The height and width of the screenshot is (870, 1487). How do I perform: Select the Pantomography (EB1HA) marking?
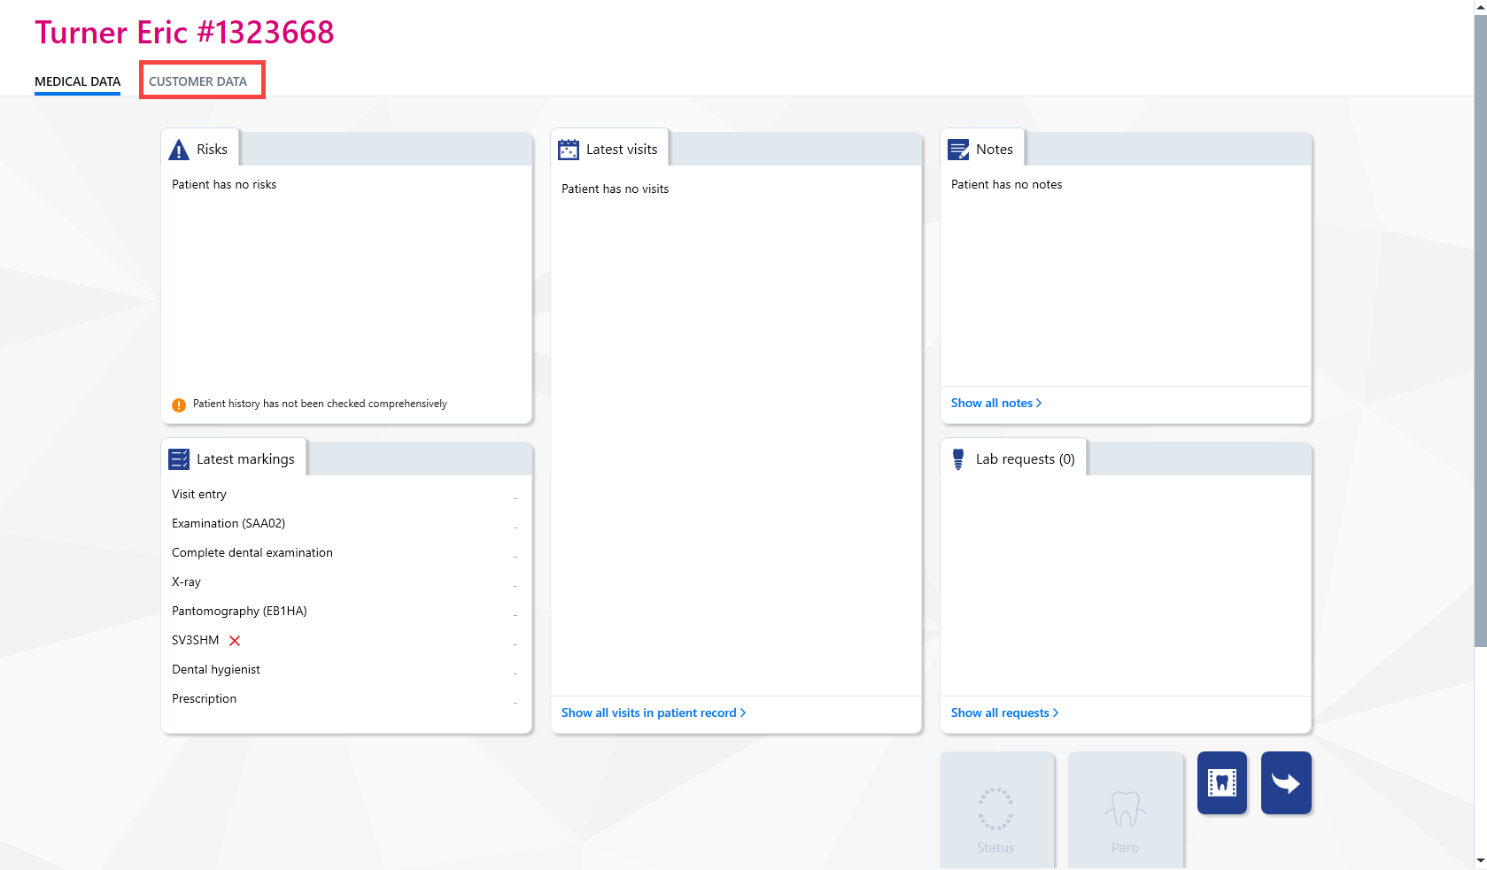[x=345, y=611]
